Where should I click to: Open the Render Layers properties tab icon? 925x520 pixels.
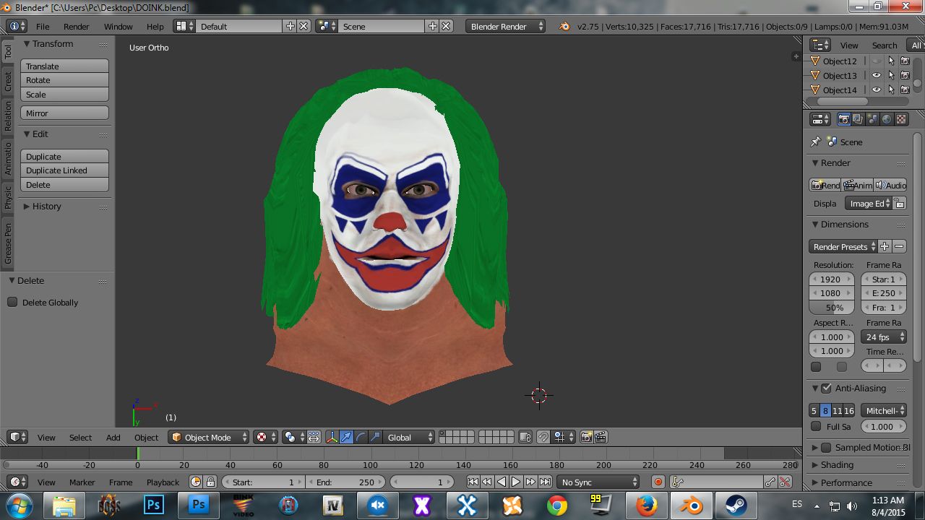point(858,119)
